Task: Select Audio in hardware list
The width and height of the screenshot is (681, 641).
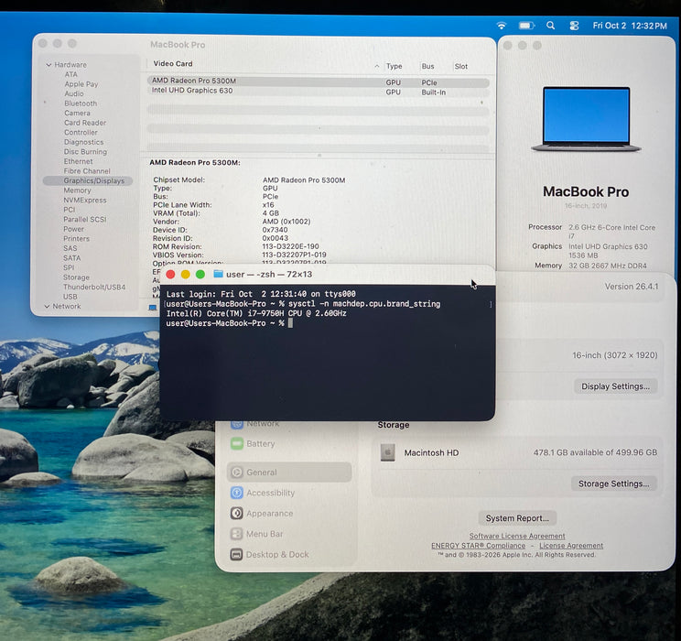Action: [74, 93]
